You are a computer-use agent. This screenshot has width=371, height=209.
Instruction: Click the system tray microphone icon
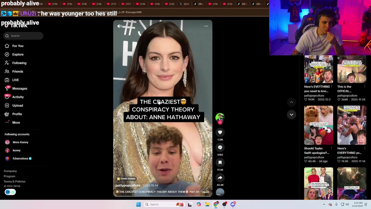point(336,204)
